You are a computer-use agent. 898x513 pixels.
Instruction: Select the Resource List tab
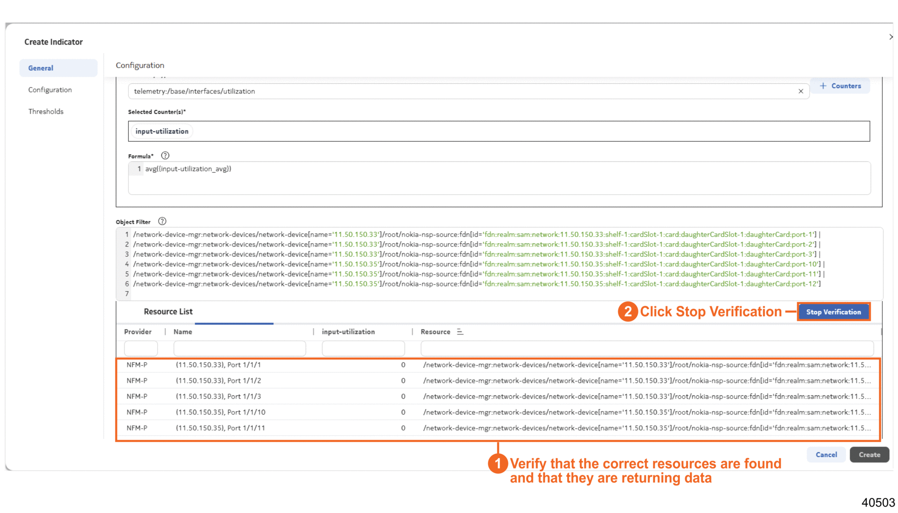168,312
